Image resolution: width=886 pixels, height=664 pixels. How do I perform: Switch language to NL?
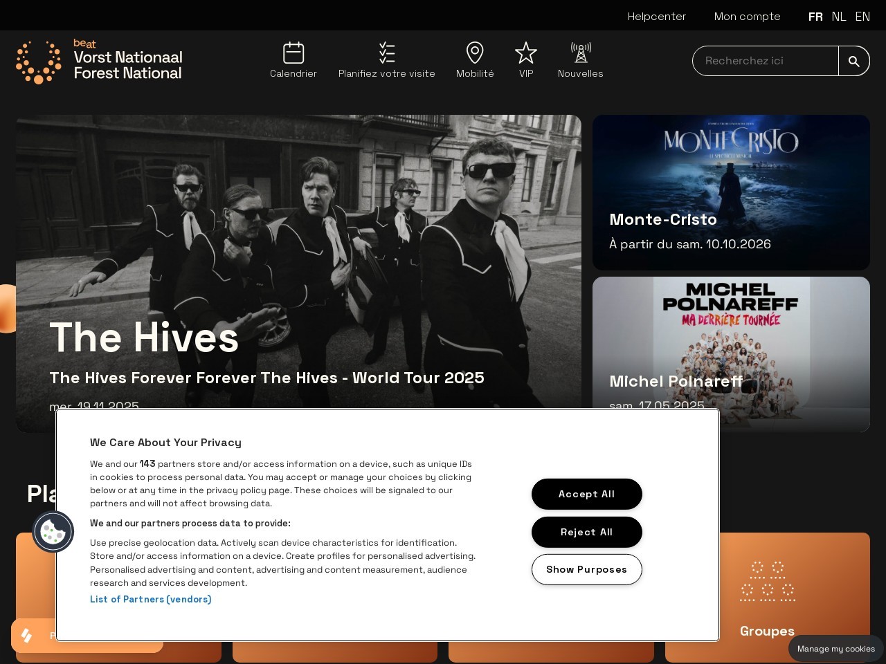click(x=839, y=16)
